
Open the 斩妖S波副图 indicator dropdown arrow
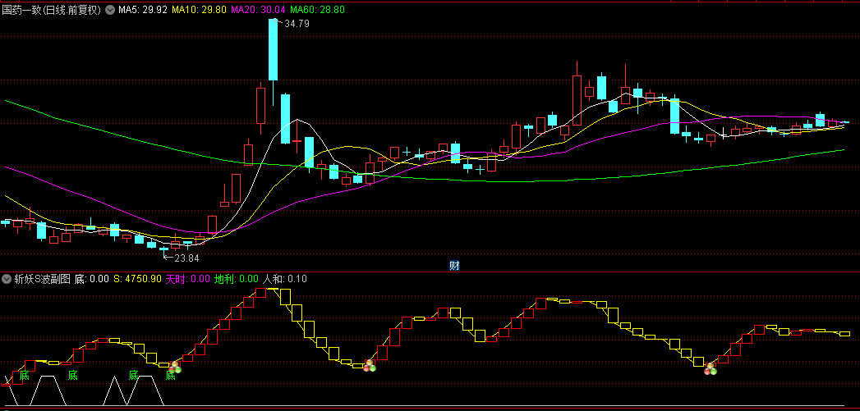pos(7,279)
